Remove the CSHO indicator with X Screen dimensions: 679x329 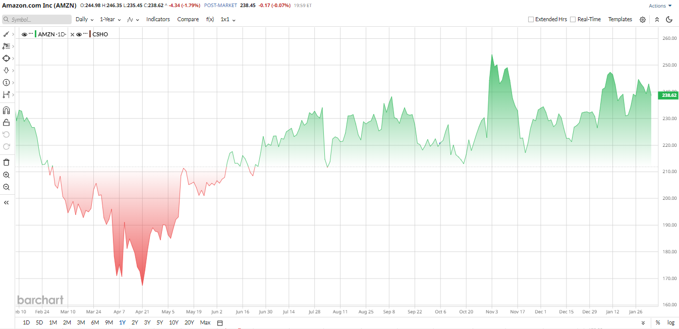(72, 34)
